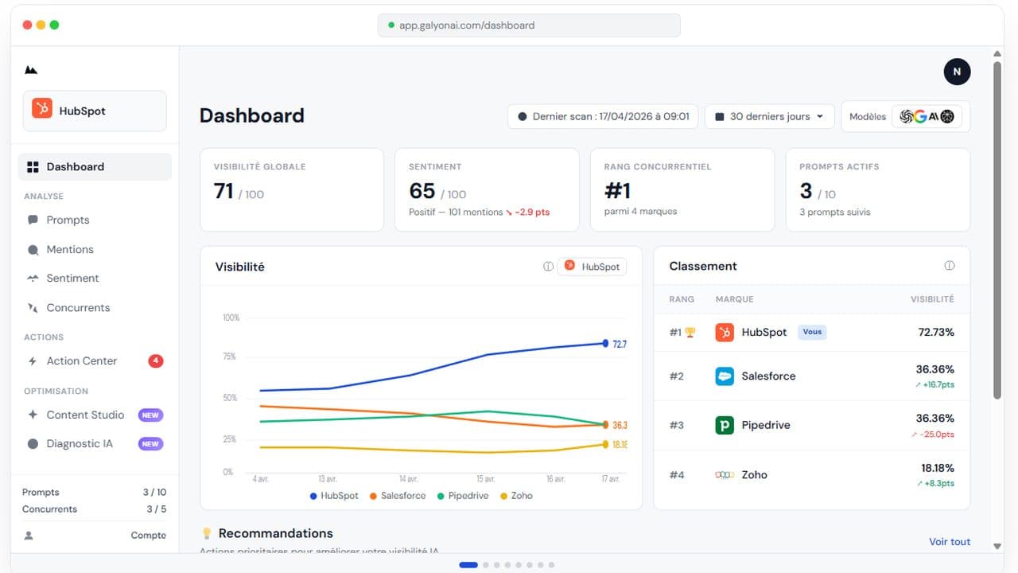This screenshot has height=573, width=1018.
Task: Click the Dernier scan button
Action: click(x=603, y=116)
